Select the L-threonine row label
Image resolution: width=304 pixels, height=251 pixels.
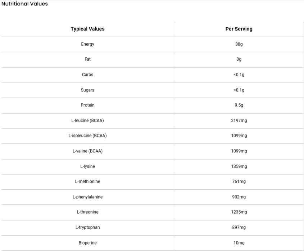pos(87,212)
